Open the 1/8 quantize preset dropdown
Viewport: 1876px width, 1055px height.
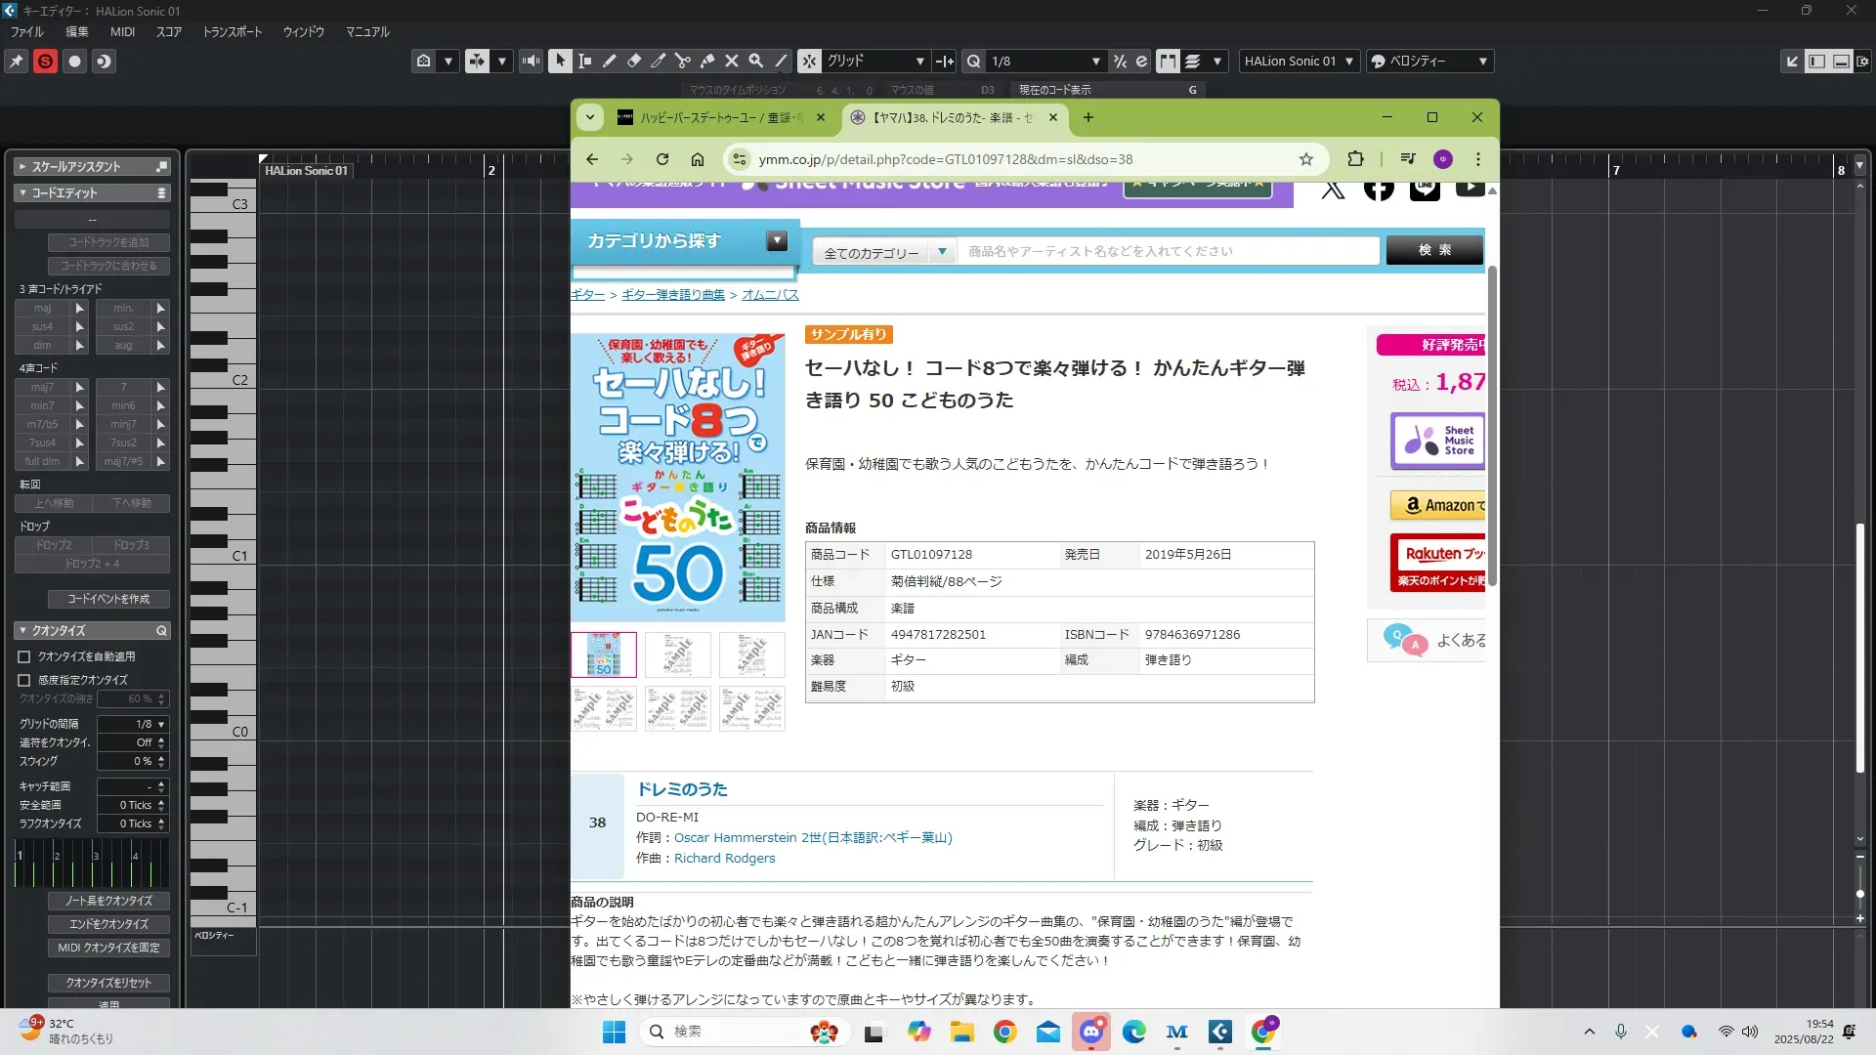[1045, 61]
